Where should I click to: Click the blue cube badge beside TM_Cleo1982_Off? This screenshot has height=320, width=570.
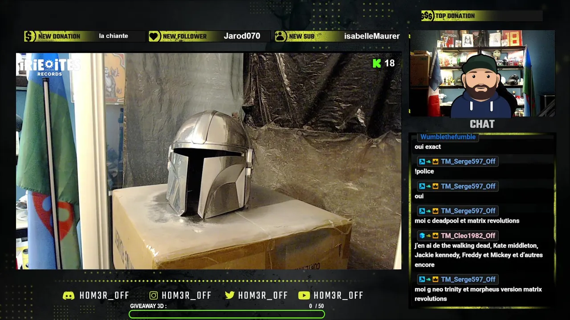tap(422, 236)
